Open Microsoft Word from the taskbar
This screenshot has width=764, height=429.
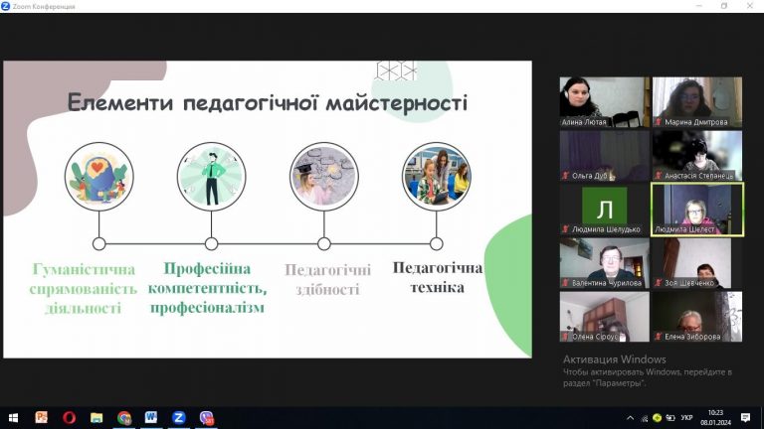click(151, 417)
